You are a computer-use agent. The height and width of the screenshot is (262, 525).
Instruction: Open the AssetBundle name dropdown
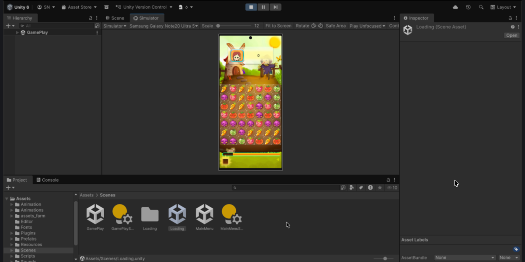[465, 258]
